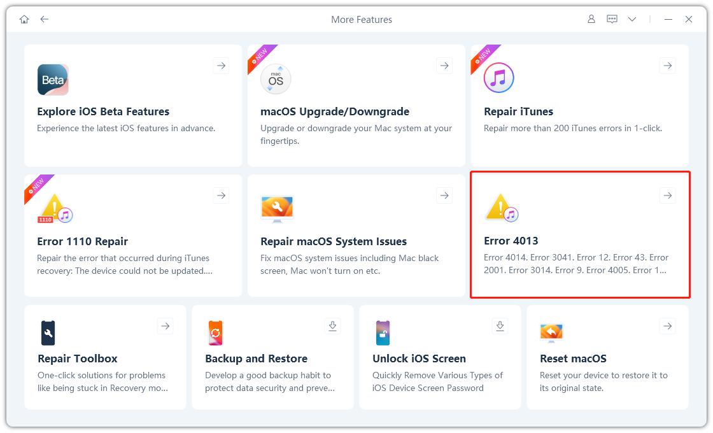Click the Reset macOS arrow button
This screenshot has height=433, width=713.
tap(667, 326)
